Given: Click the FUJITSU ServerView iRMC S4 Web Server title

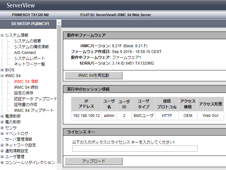Looking at the screenshot, I should pos(116,15).
